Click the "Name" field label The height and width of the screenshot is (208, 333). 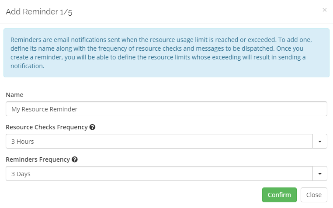[14, 95]
